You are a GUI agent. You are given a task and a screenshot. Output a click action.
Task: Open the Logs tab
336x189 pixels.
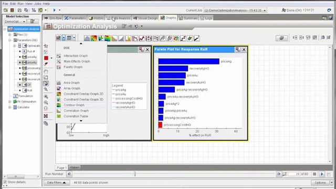(206, 18)
